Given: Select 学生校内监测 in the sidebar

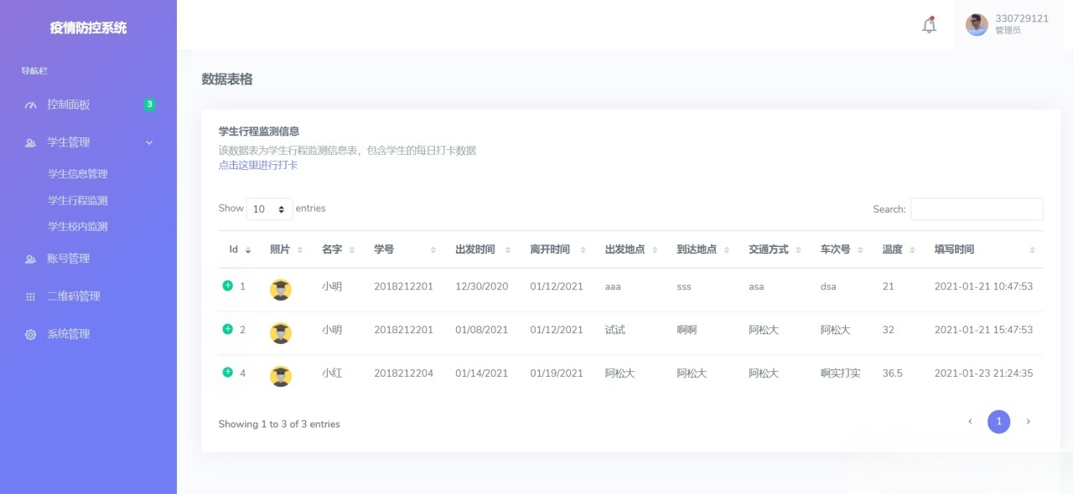Looking at the screenshot, I should point(78,226).
